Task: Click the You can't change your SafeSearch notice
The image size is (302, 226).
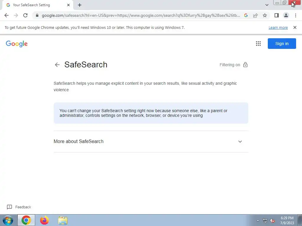Action: 151,113
